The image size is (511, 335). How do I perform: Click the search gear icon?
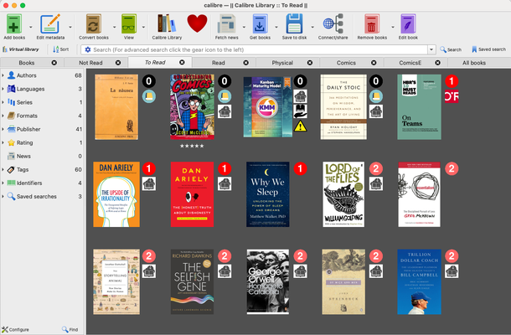coord(88,49)
